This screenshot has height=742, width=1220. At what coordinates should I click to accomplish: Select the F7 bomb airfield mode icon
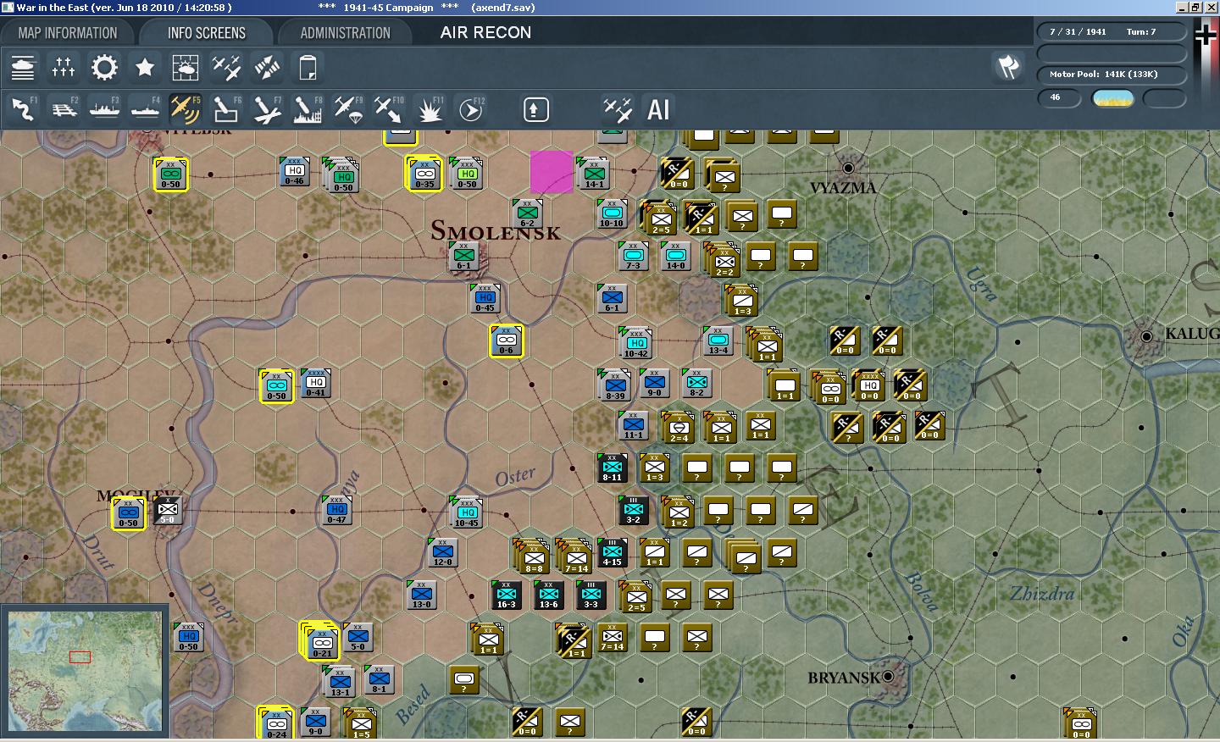click(267, 109)
